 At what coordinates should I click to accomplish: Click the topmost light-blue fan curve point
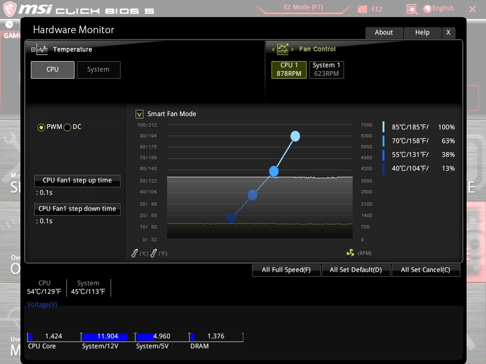[295, 136]
